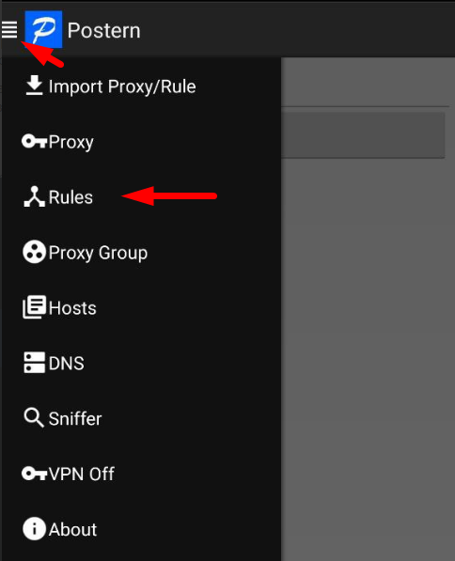455x561 pixels.
Task: Click the branching Rules icon
Action: (35, 196)
